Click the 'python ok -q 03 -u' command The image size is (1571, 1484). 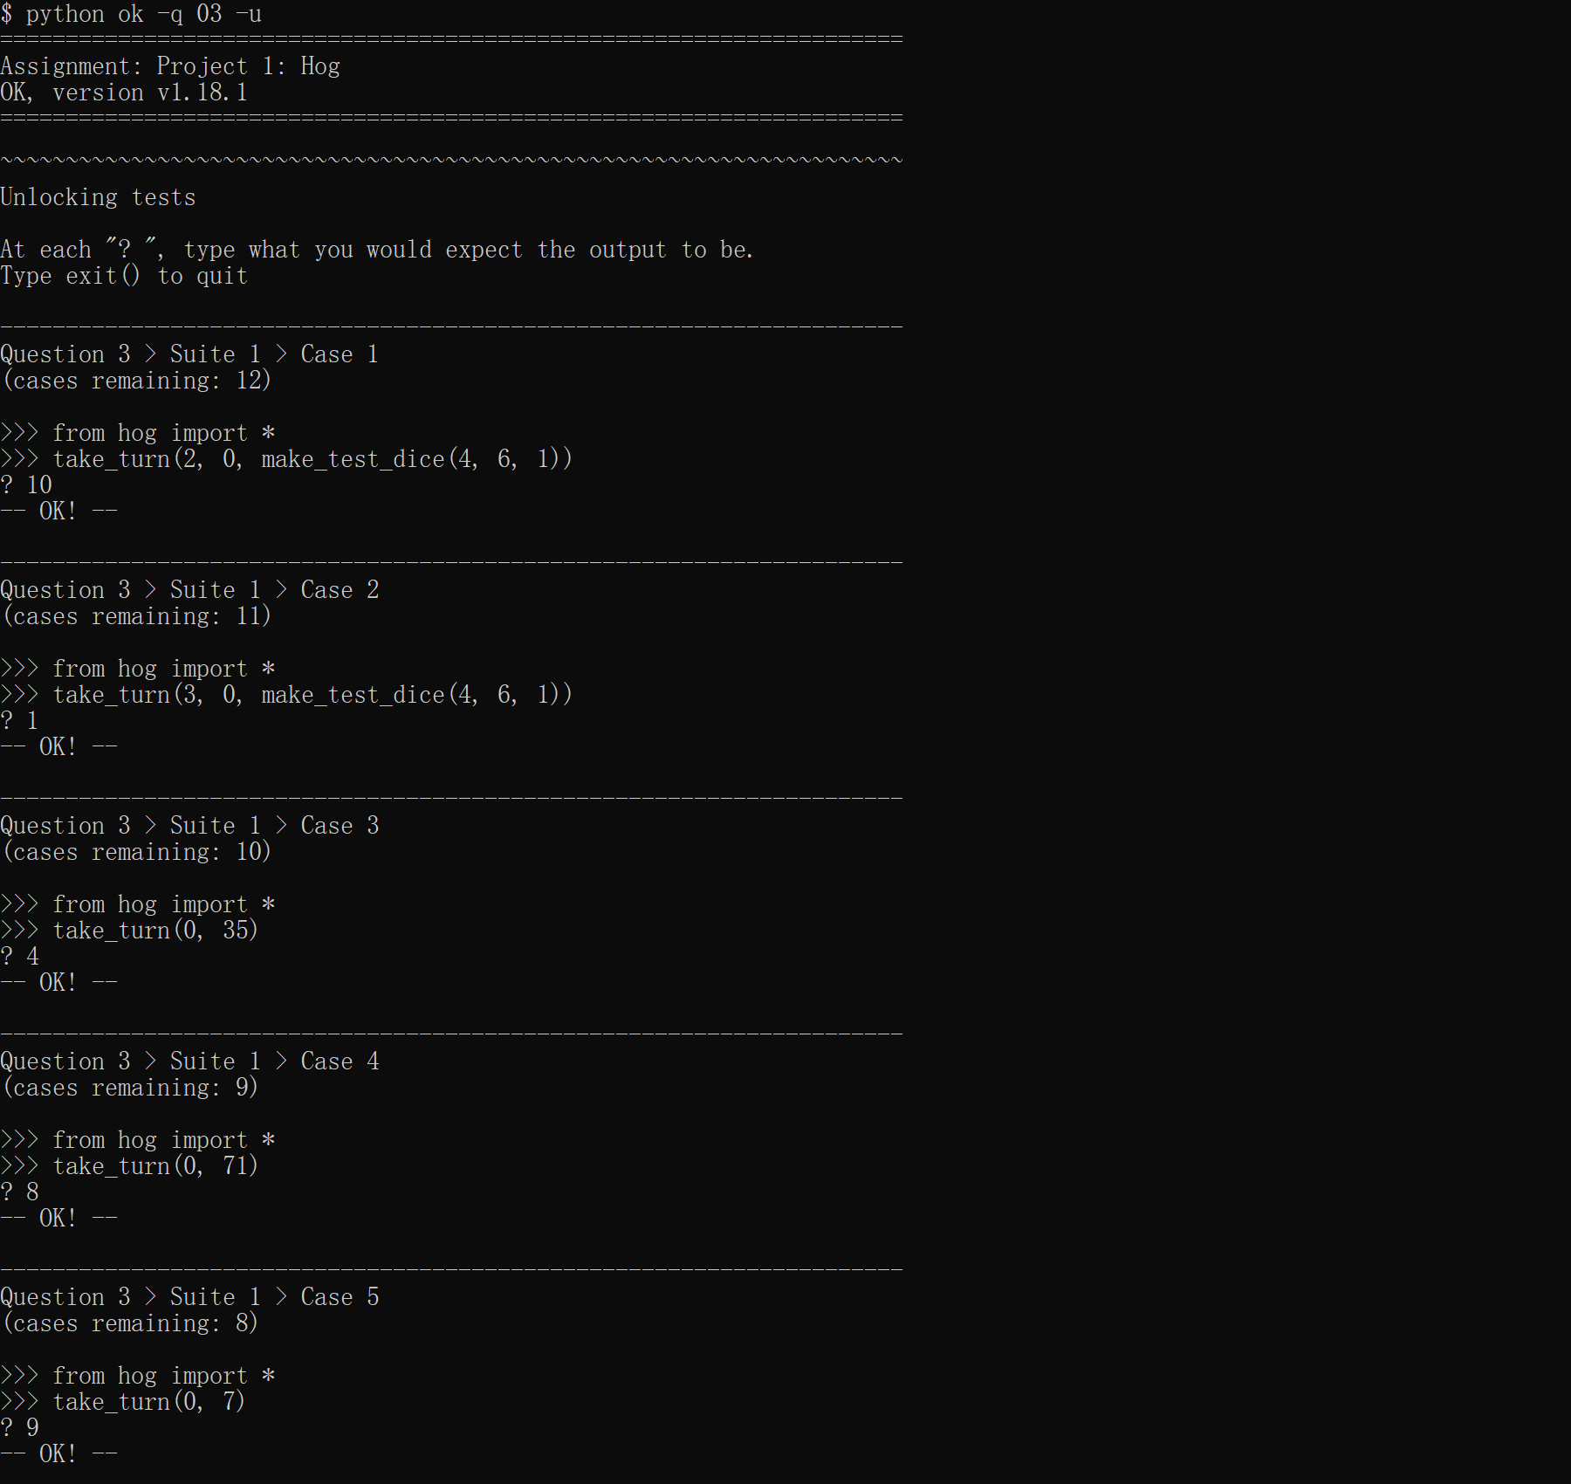[x=143, y=14]
